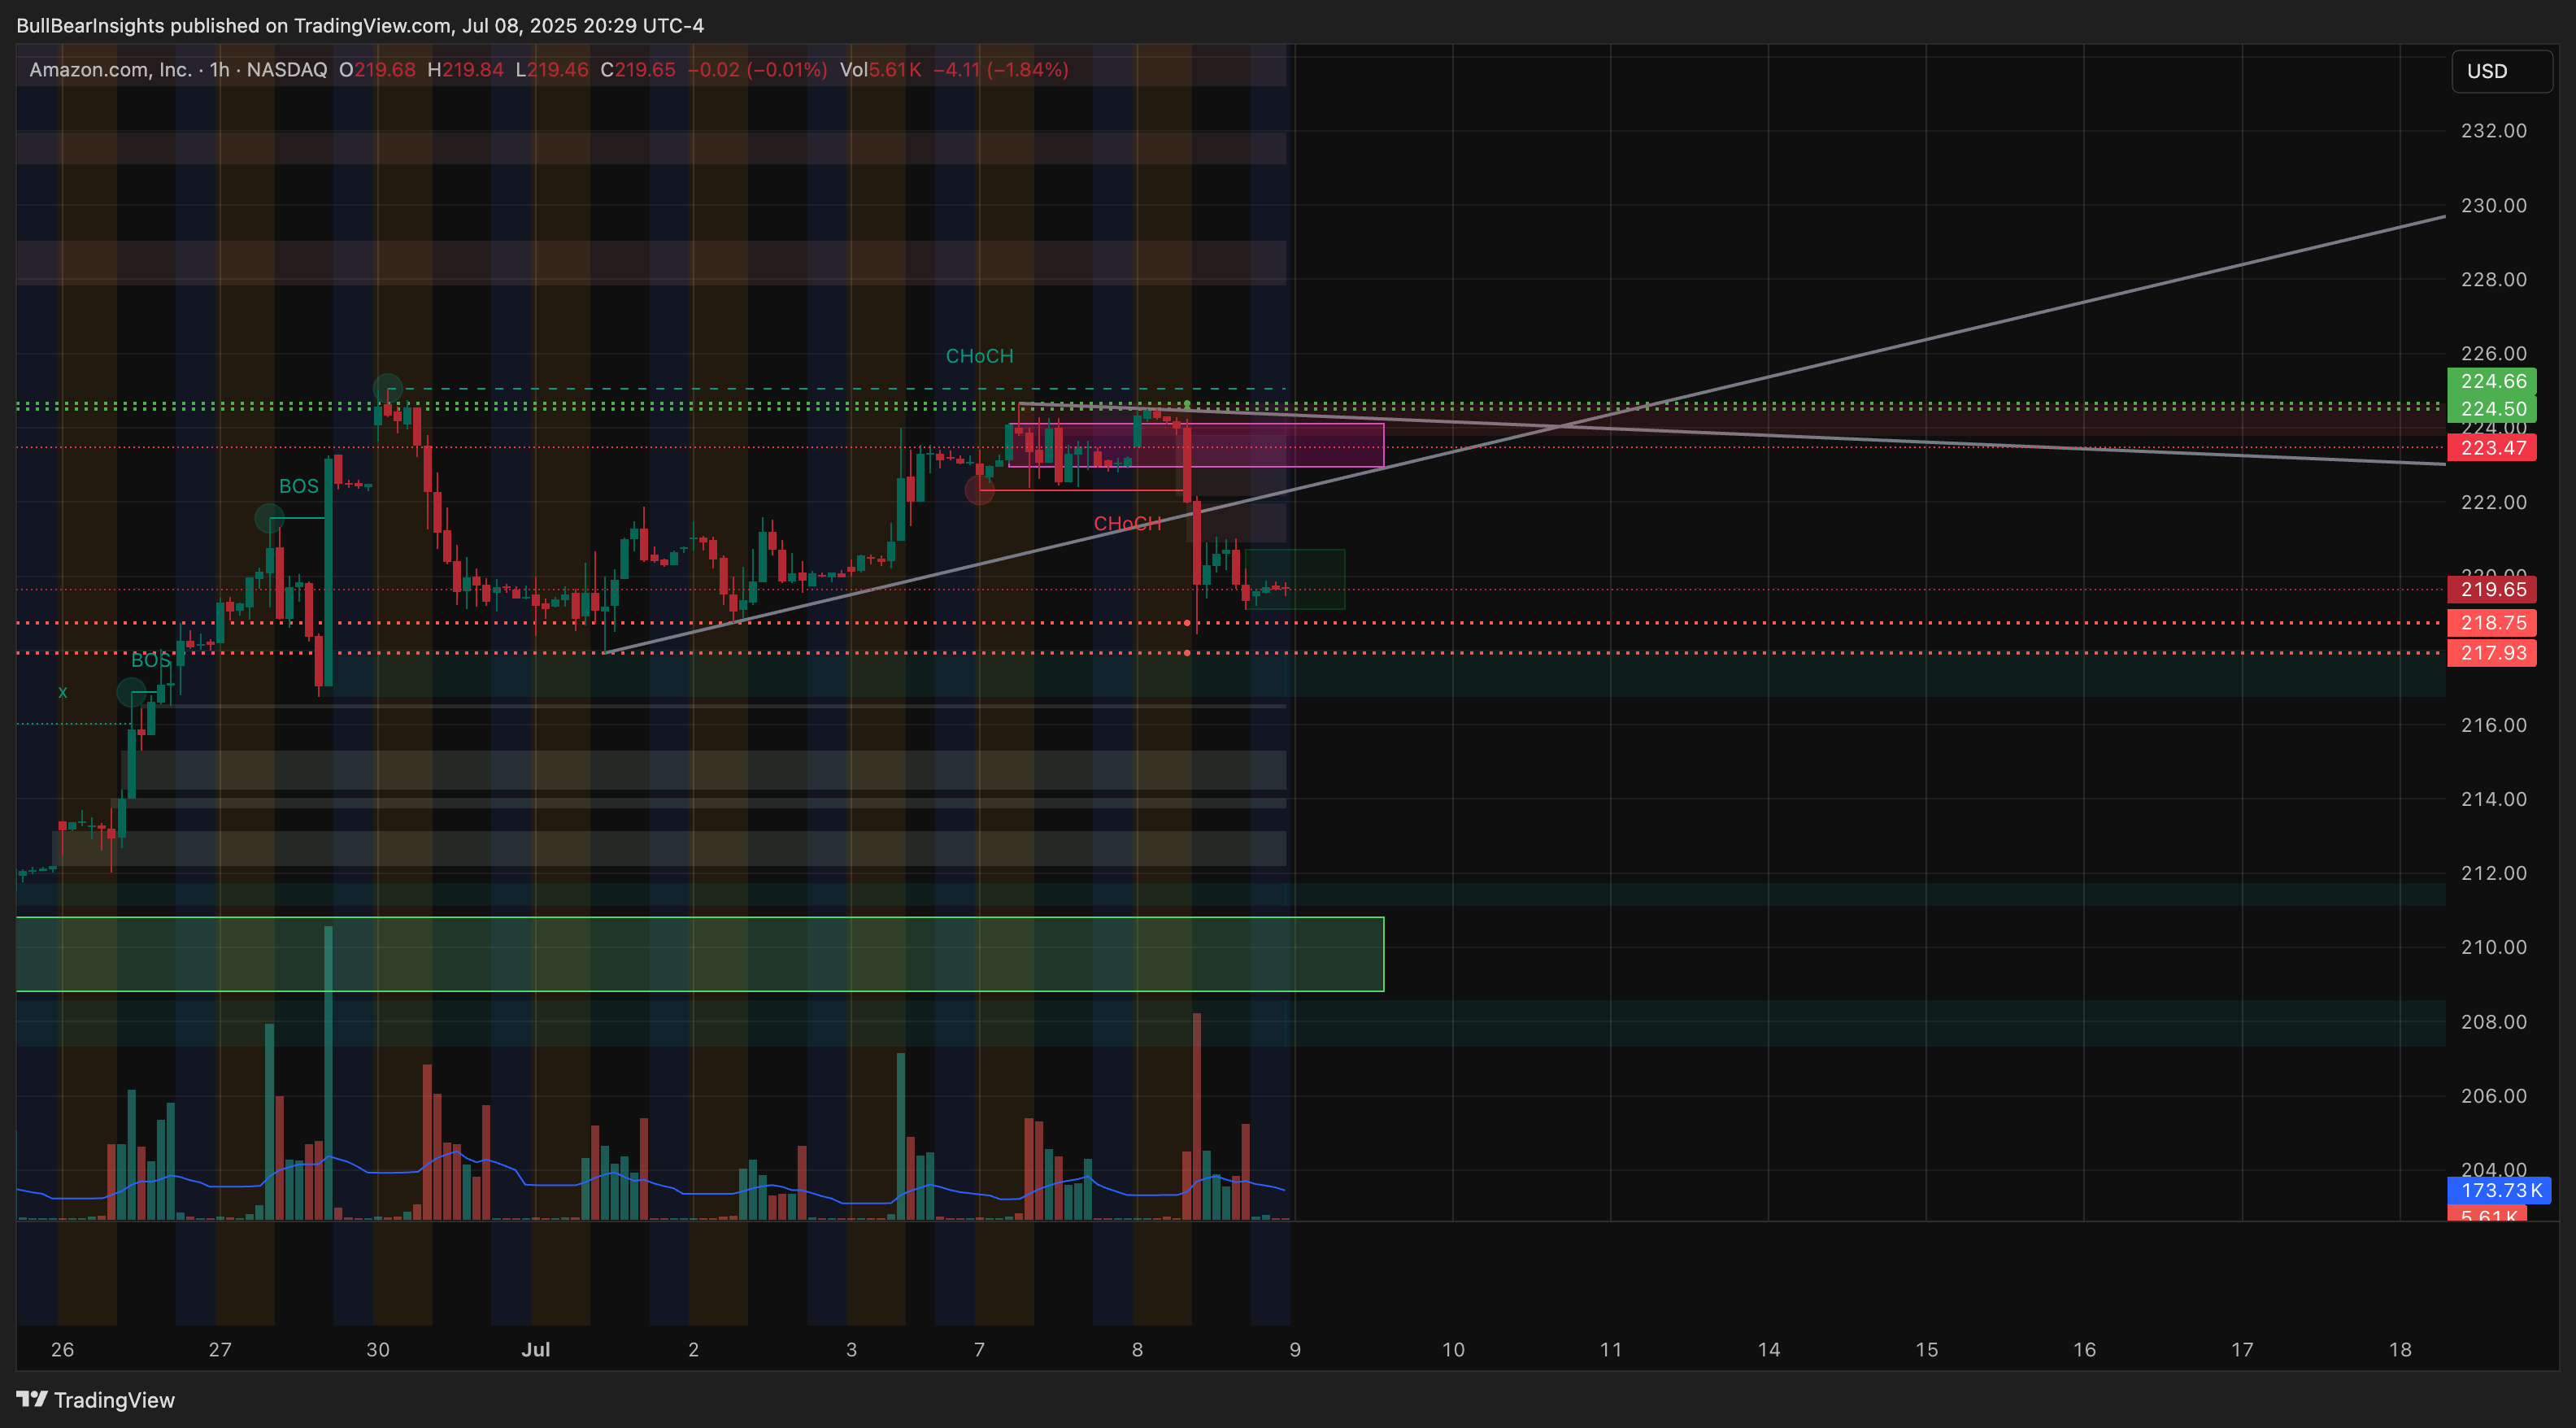Click the 27 date axis label
The image size is (2576, 1428).
point(220,1349)
